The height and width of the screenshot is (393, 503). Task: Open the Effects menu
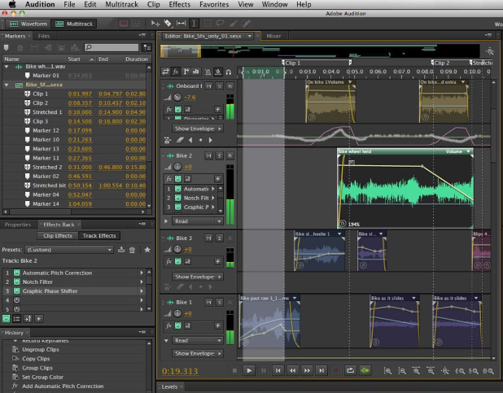(180, 5)
